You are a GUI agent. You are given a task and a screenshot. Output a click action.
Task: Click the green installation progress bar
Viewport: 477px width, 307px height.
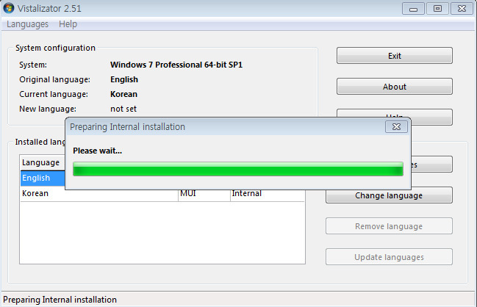click(x=238, y=169)
